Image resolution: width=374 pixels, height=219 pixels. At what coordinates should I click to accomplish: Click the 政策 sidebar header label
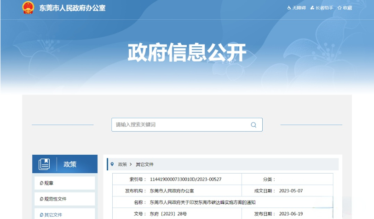point(70,164)
